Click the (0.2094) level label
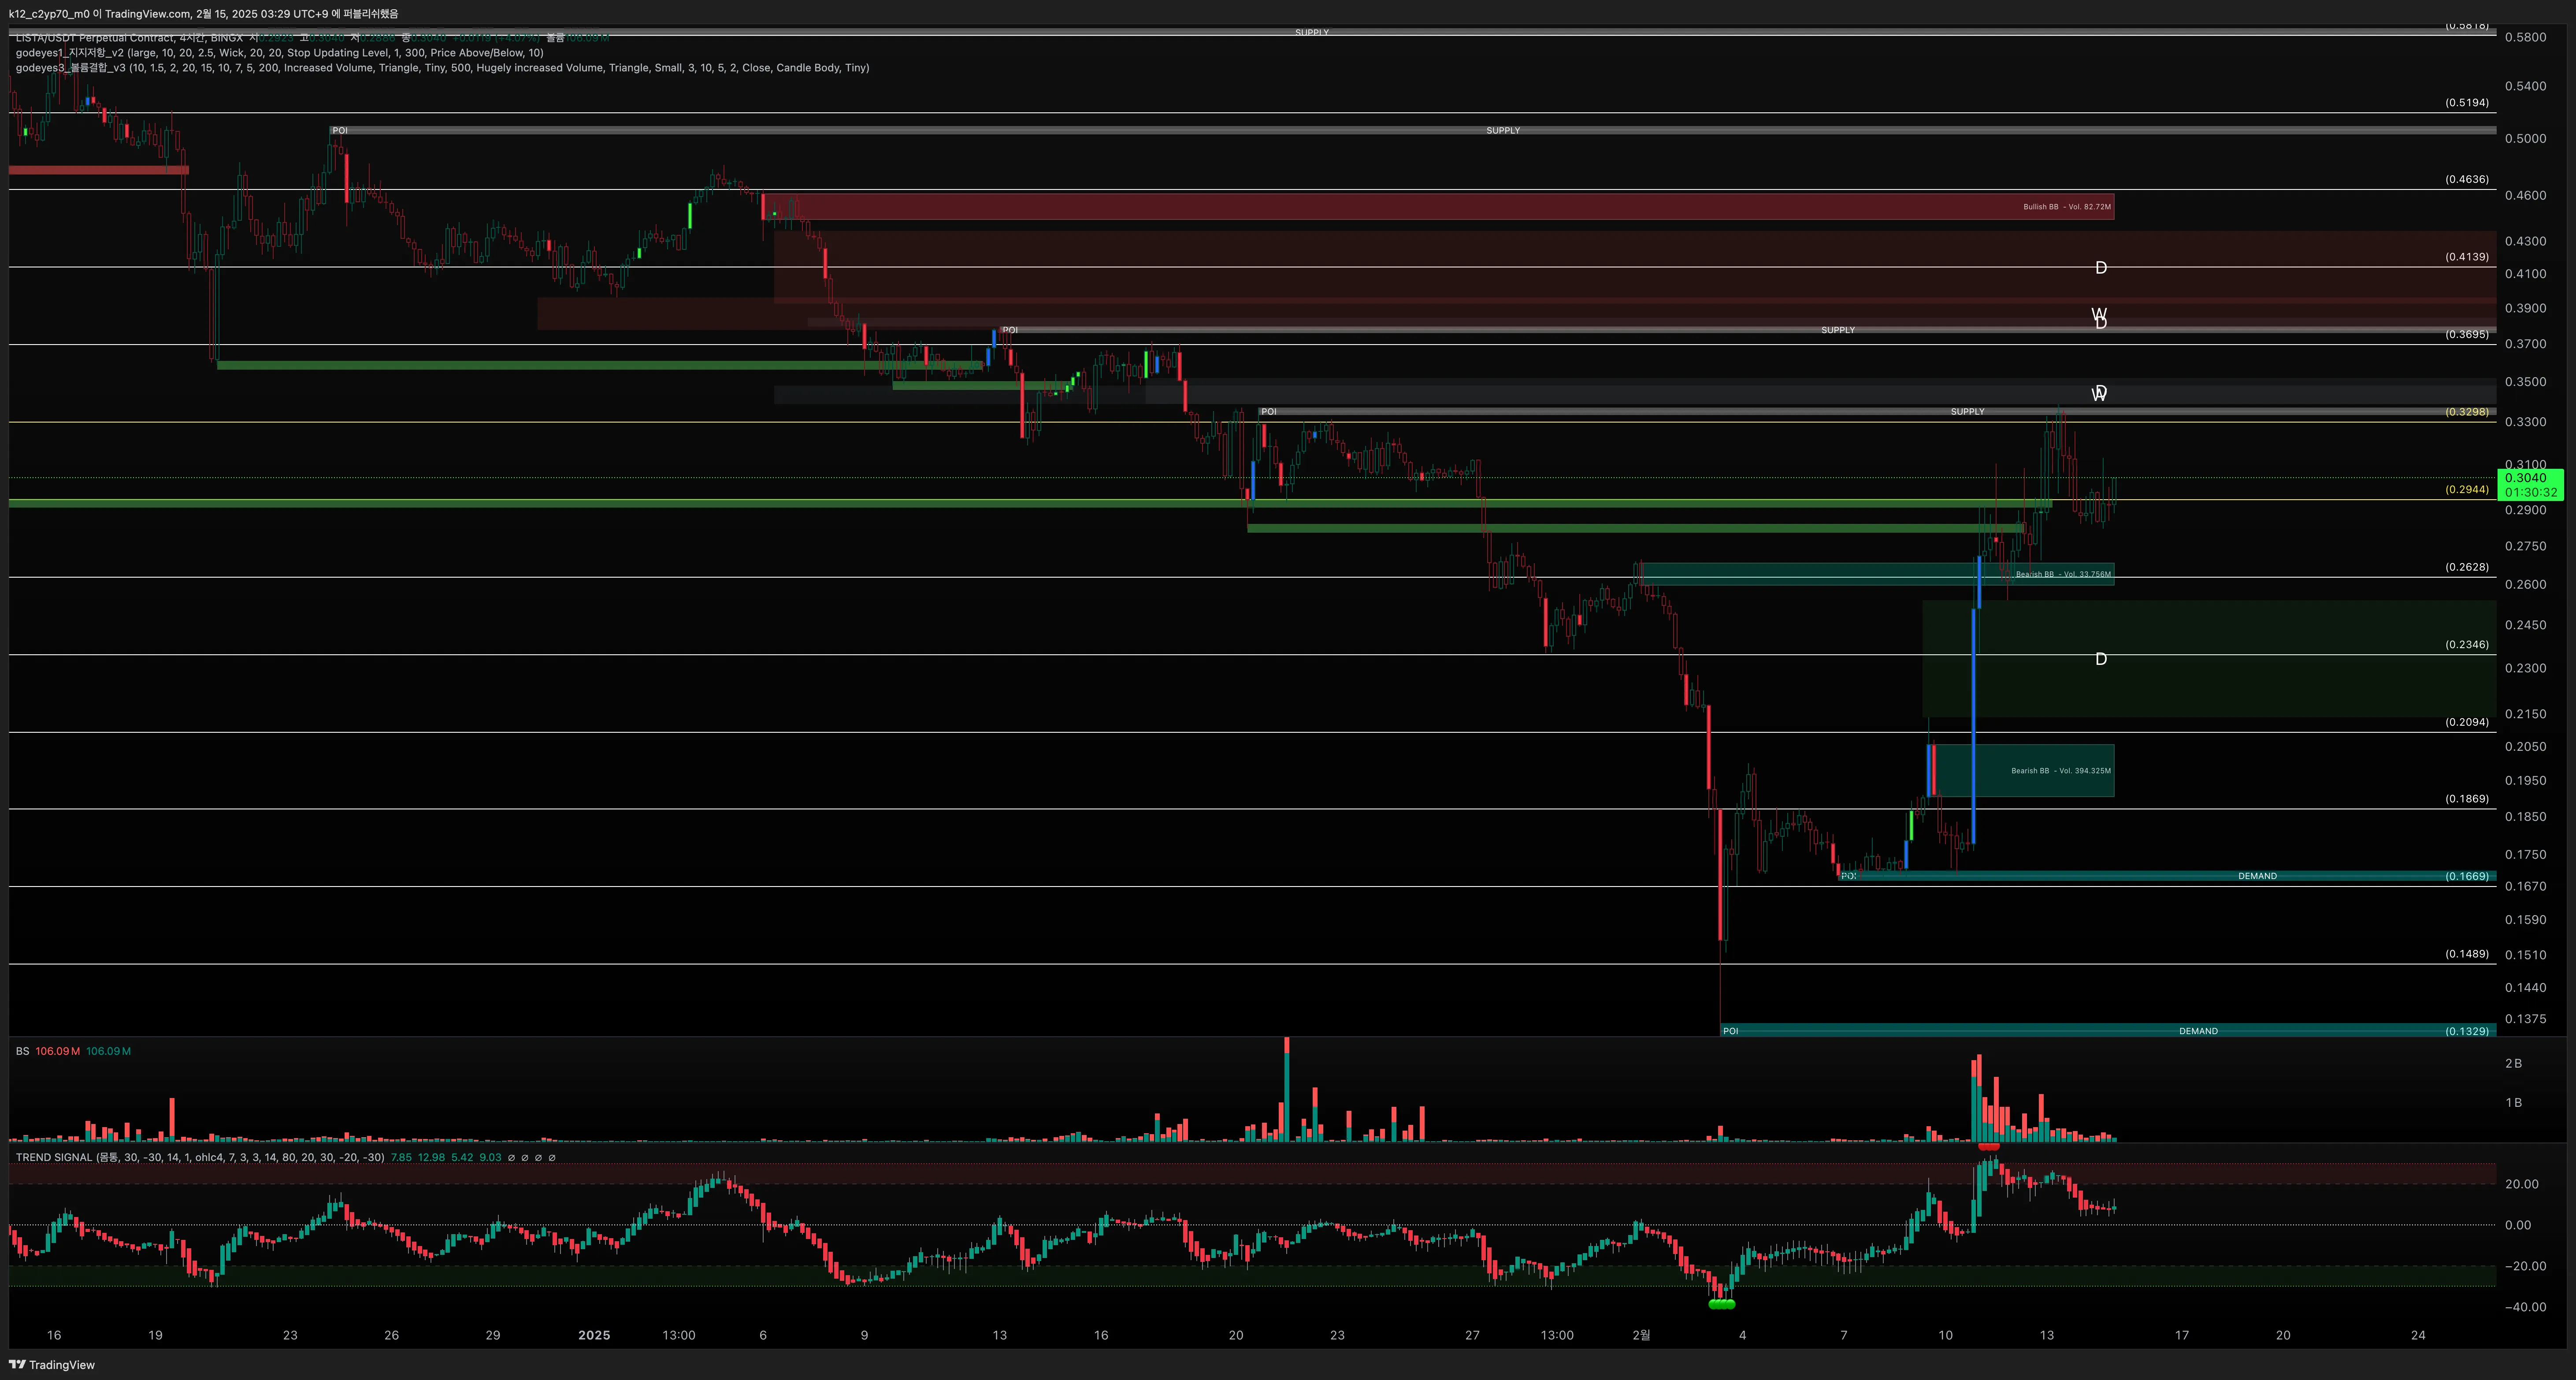The height and width of the screenshot is (1380, 2576). (2467, 722)
